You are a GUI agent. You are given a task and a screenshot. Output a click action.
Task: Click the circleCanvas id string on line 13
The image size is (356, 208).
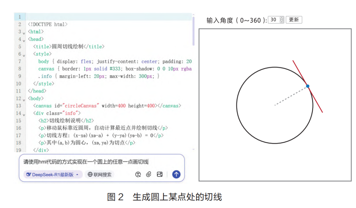[81, 106]
